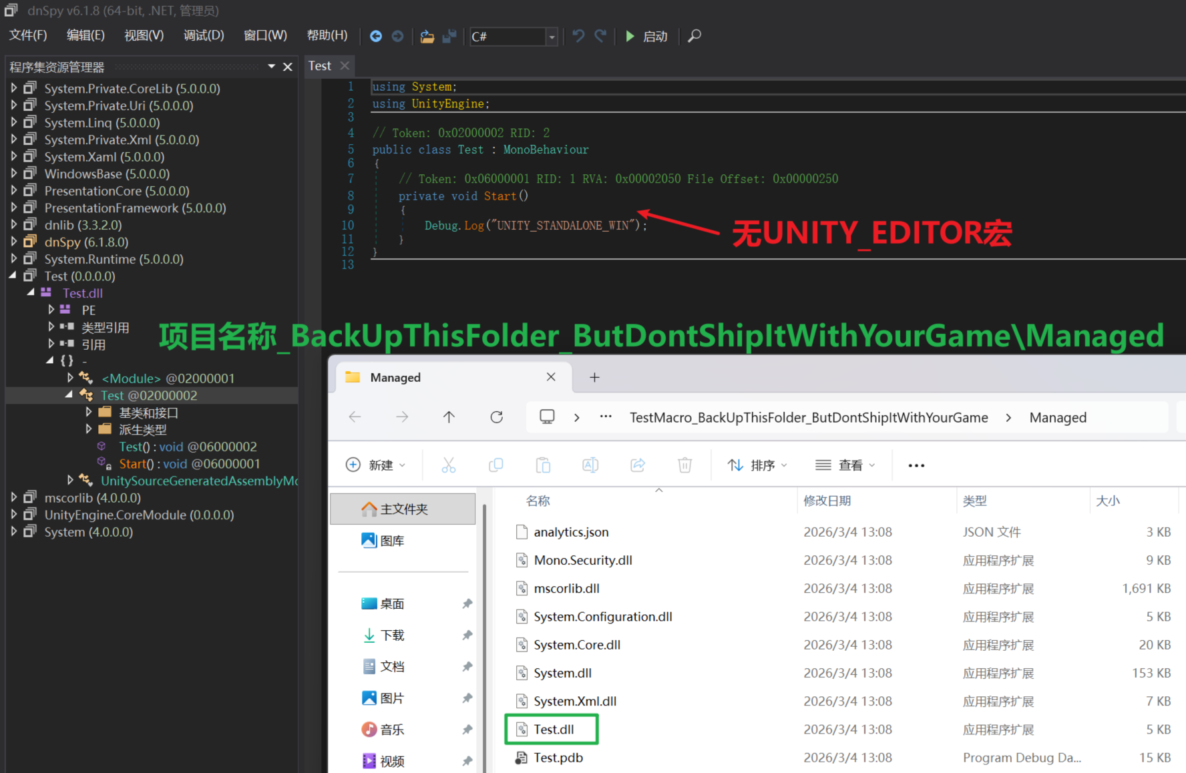Click the undo icon in dnSpy toolbar
Screen dimensions: 1186x773
pyautogui.click(x=578, y=36)
